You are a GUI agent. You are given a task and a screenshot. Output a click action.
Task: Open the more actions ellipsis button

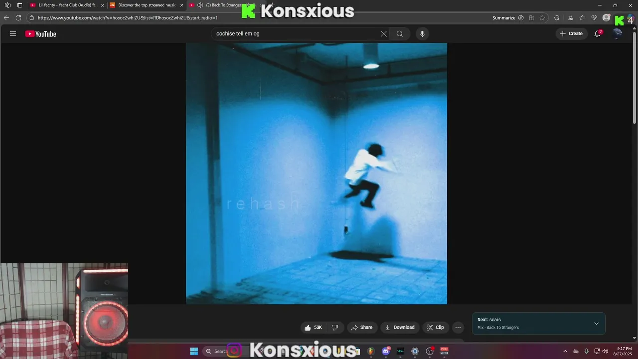458,328
